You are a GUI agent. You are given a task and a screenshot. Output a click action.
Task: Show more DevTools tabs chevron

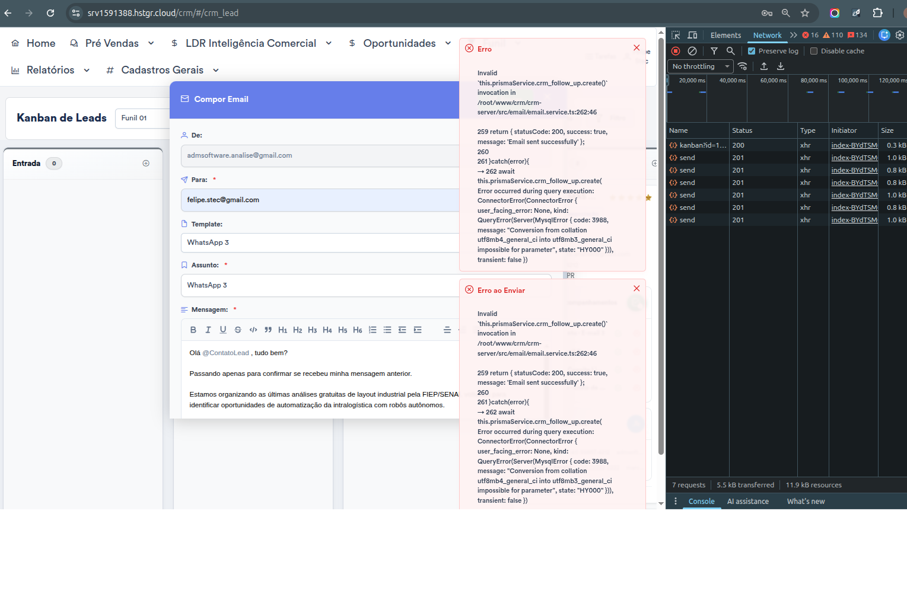point(794,35)
